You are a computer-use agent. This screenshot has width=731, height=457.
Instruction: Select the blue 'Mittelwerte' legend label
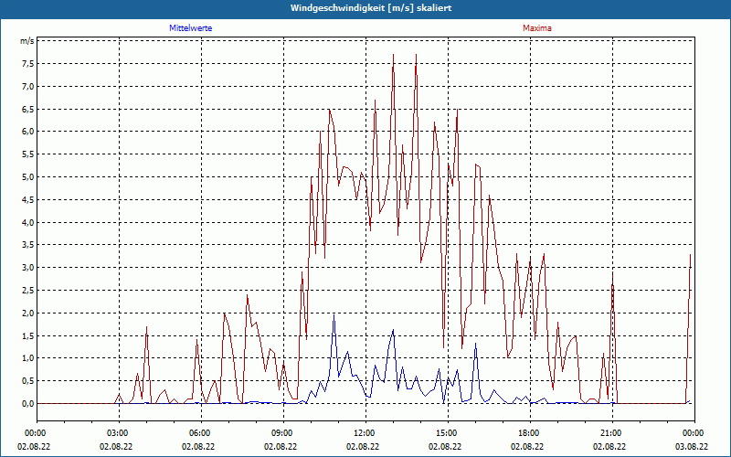coord(191,28)
